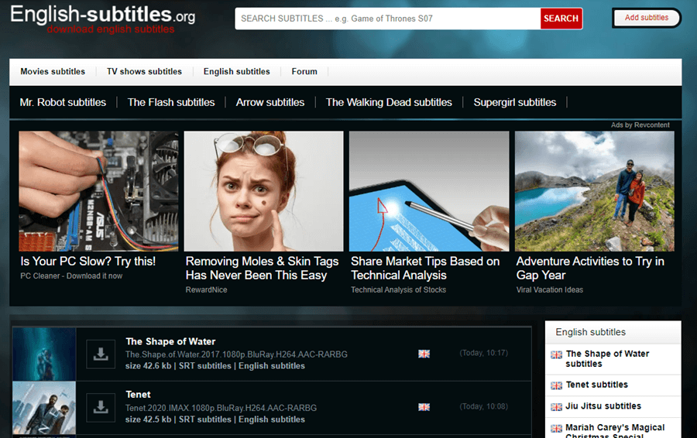This screenshot has height=438, width=697.
Task: Open The Flash subtitles link
Action: (171, 102)
